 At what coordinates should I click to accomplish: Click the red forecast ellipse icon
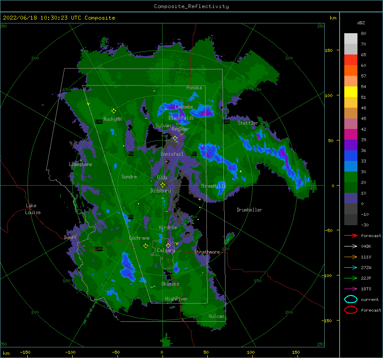(x=351, y=310)
